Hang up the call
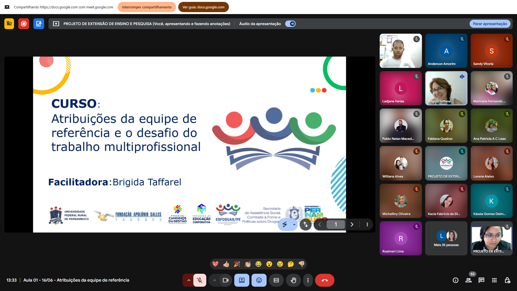 pos(324,280)
